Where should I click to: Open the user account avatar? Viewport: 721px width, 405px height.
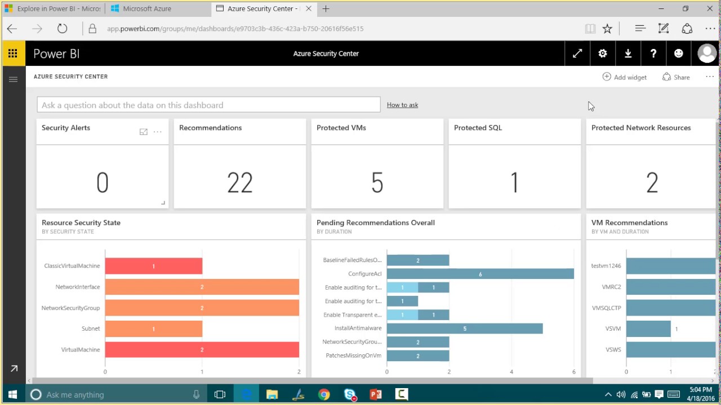tap(706, 53)
